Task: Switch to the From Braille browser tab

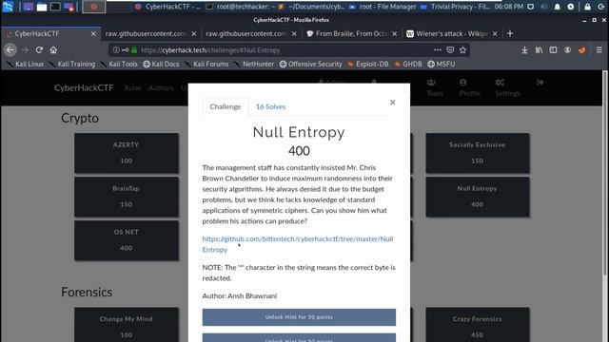Action: (x=352, y=34)
